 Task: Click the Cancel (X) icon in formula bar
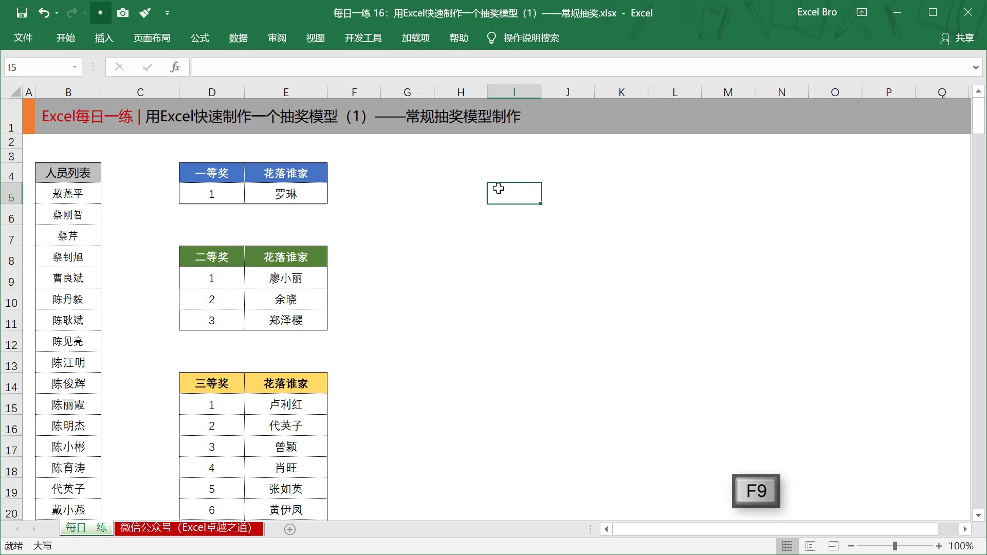click(x=119, y=67)
